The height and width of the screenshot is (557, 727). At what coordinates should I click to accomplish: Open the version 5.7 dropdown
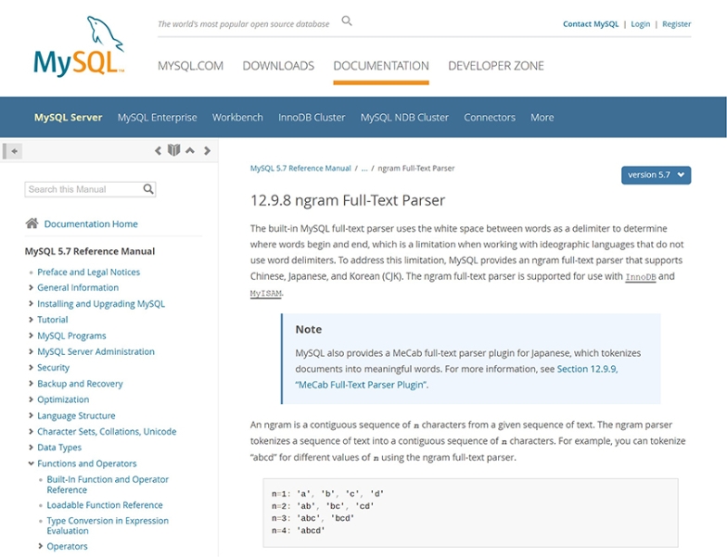[656, 175]
